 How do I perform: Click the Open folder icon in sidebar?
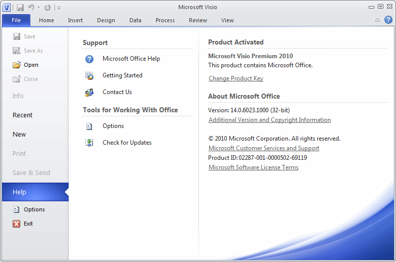pos(17,65)
